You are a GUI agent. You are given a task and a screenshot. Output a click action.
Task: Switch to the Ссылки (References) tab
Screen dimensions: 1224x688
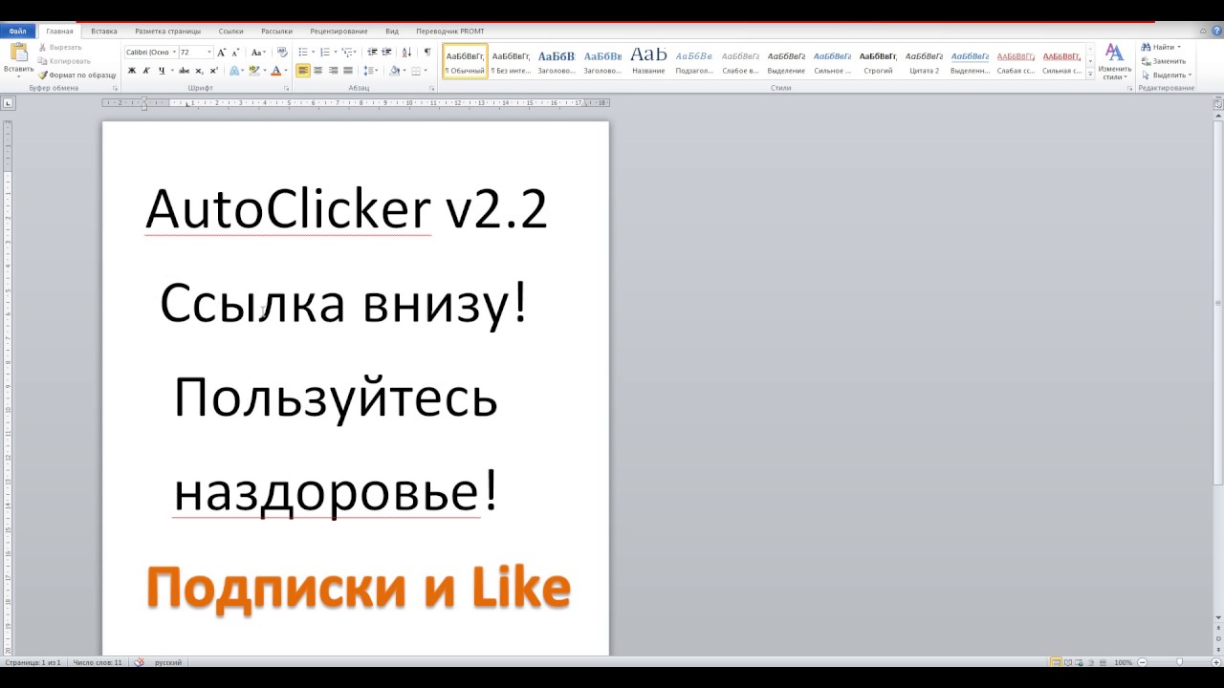tap(230, 32)
